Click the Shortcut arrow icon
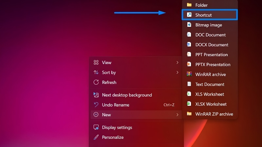Screen dimensions: 262x147 click(189, 15)
